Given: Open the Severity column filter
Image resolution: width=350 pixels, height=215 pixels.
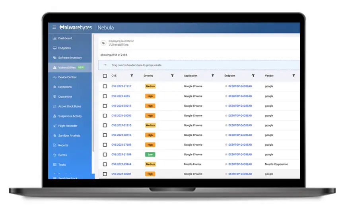Looking at the screenshot, I should click(172, 76).
